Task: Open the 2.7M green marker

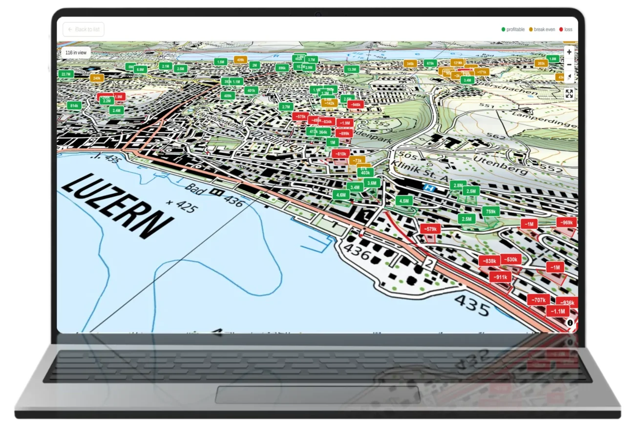Action: click(x=286, y=106)
